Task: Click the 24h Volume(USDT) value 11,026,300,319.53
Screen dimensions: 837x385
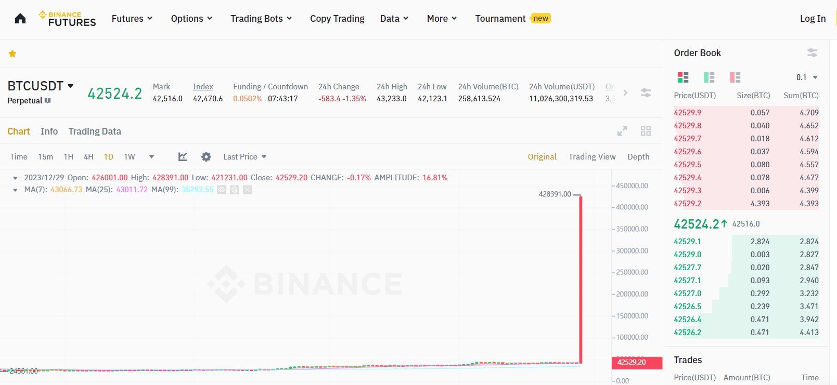Action: tap(561, 99)
